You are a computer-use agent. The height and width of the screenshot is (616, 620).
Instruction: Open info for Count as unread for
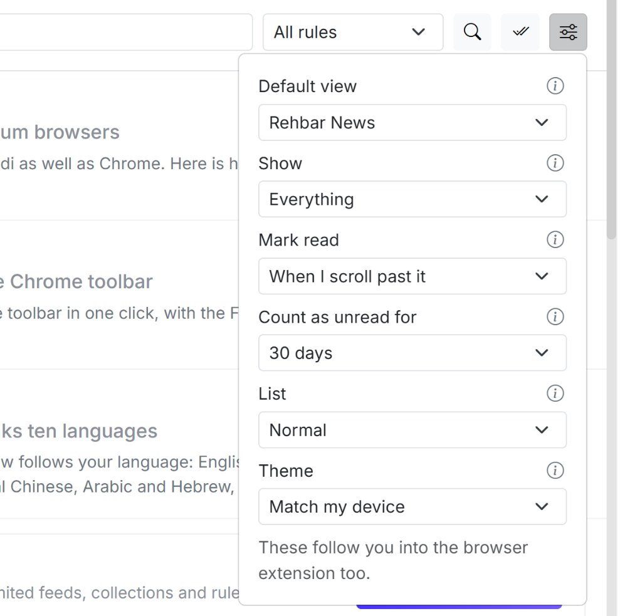tap(555, 316)
